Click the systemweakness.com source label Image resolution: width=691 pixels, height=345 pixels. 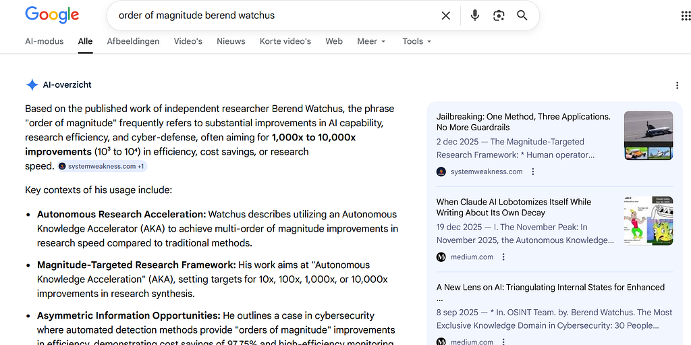(x=487, y=171)
